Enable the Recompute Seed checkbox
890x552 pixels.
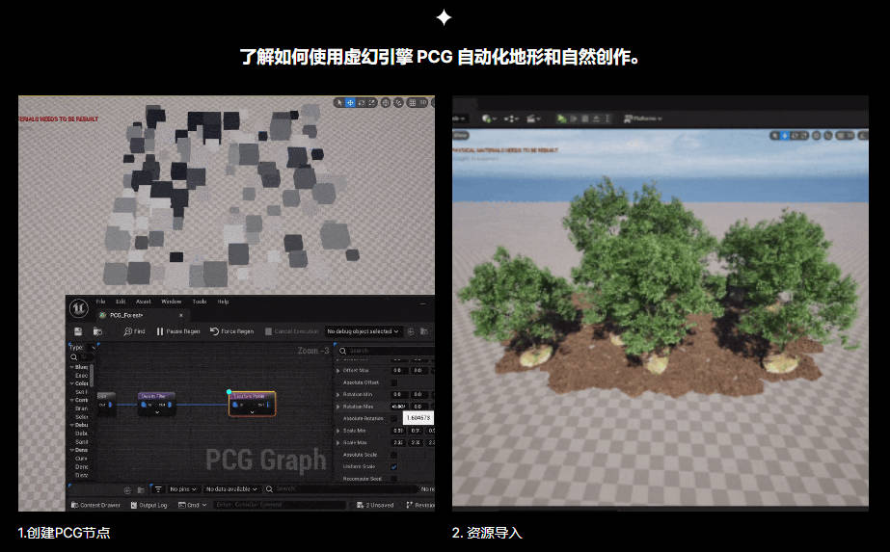[394, 478]
